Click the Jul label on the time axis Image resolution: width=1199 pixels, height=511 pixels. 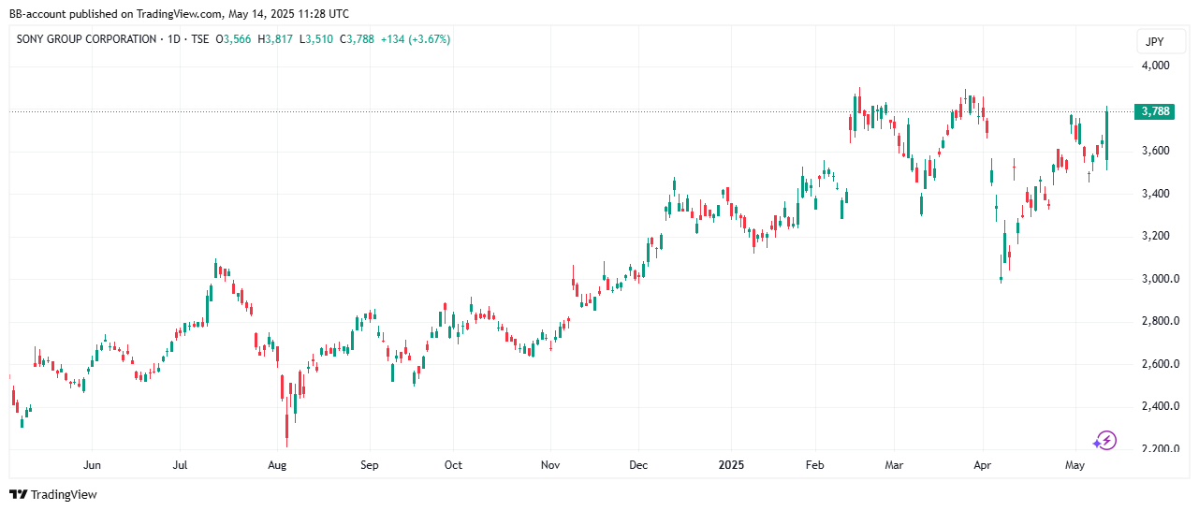pyautogui.click(x=181, y=465)
